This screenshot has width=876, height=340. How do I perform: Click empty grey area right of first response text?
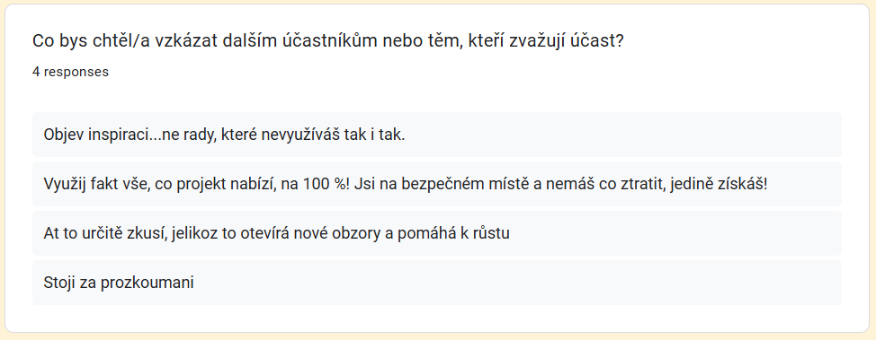(623, 135)
